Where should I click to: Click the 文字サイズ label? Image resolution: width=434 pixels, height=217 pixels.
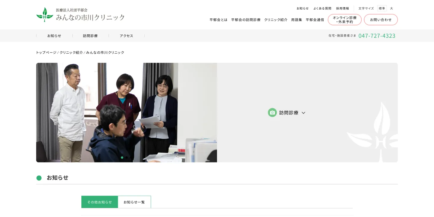tap(366, 8)
